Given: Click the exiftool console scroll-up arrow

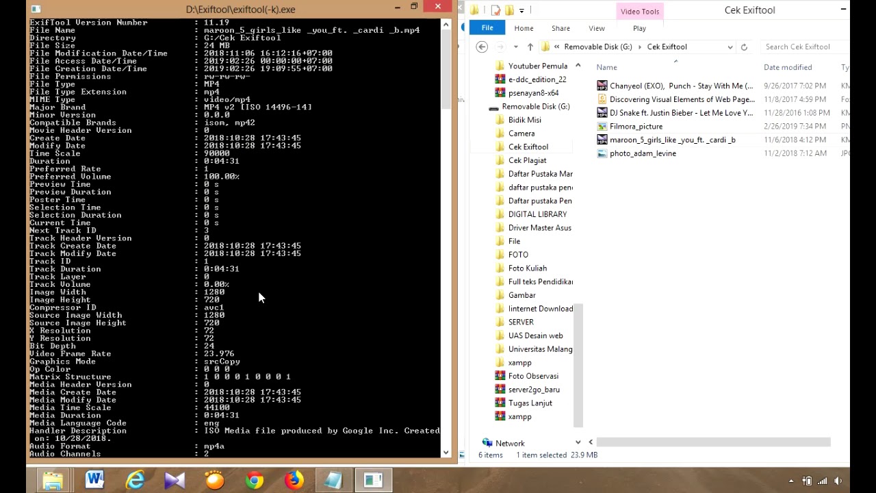Looking at the screenshot, I should coord(446,25).
